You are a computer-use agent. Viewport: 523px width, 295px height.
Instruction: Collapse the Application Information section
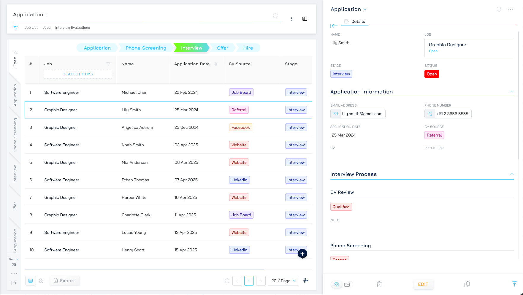512,92
